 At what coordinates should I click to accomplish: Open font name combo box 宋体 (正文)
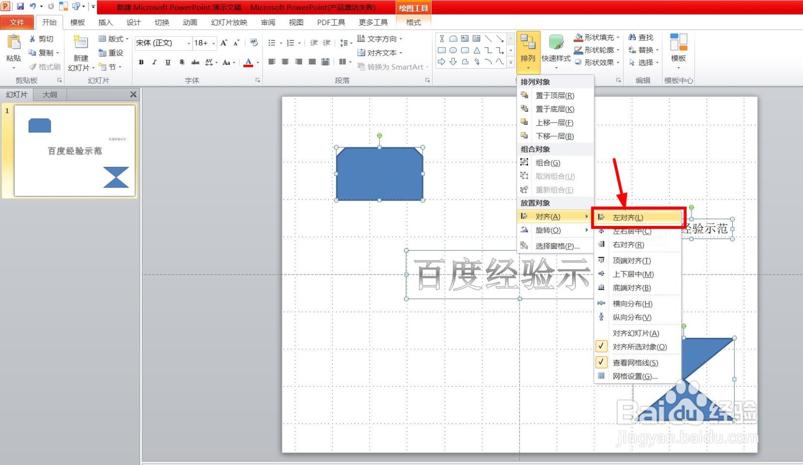pyautogui.click(x=164, y=43)
